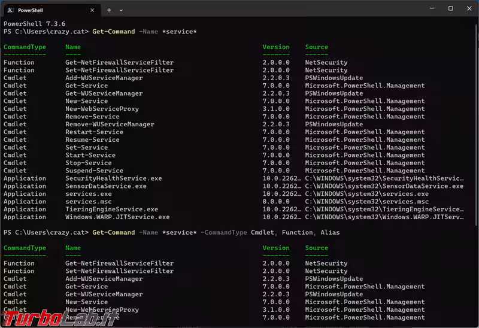Expand the new tab profiles dropdown chevron
479x328 pixels.
(122, 10)
